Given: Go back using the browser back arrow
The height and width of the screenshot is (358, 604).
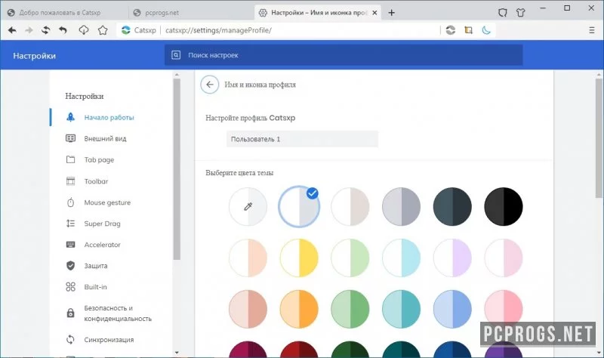Looking at the screenshot, I should click(x=12, y=30).
